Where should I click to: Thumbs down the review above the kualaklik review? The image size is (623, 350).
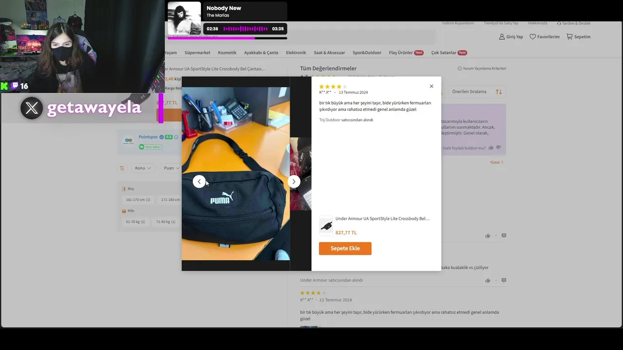point(504,236)
